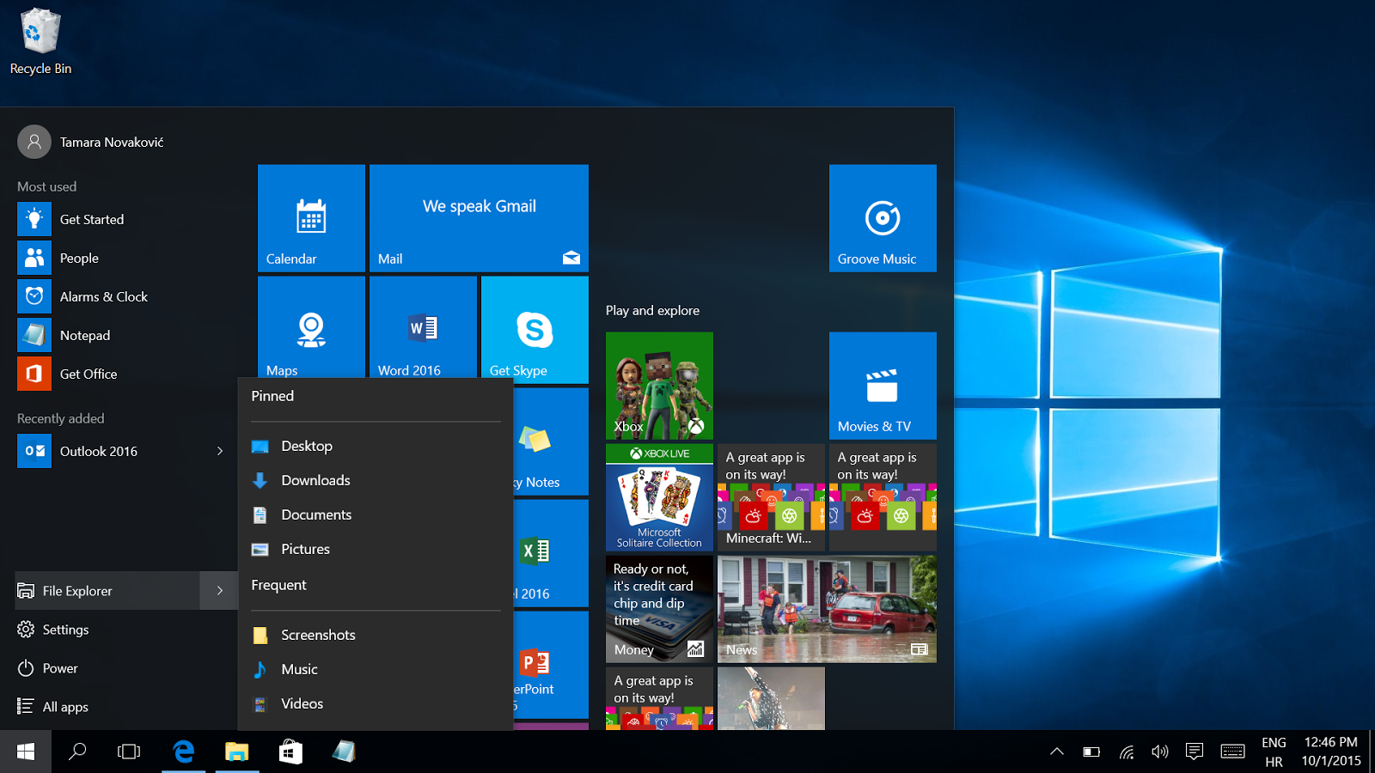Image resolution: width=1375 pixels, height=773 pixels.
Task: Open the Movies & TV tile
Action: (883, 386)
